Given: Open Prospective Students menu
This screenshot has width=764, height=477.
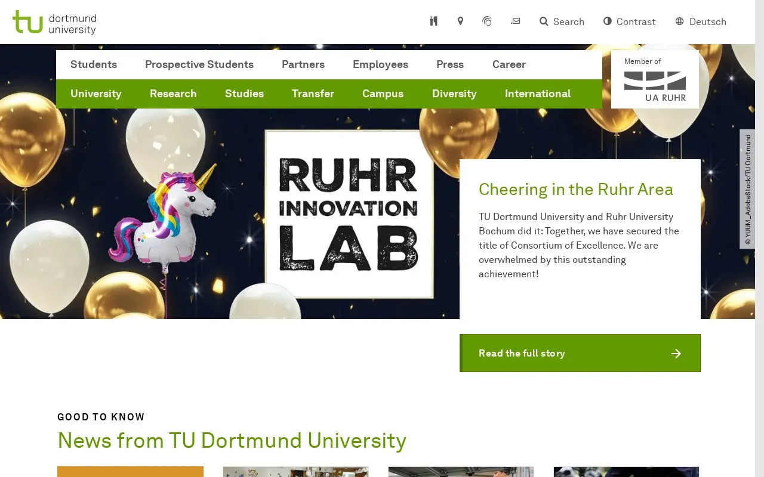Looking at the screenshot, I should point(199,64).
